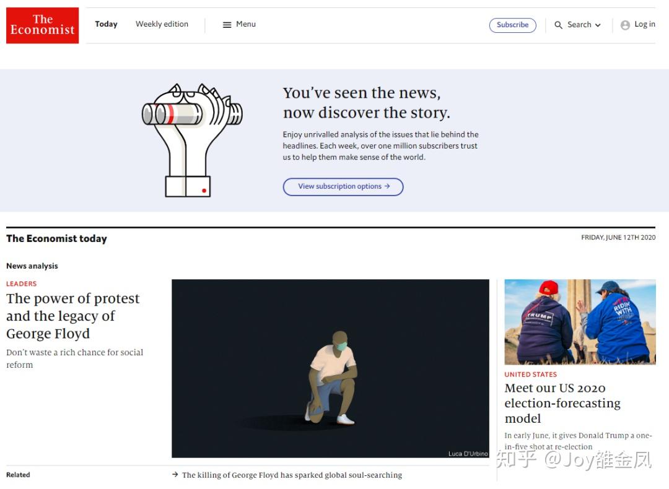Click the Log in user avatar icon
This screenshot has height=489, width=669.
(x=625, y=25)
